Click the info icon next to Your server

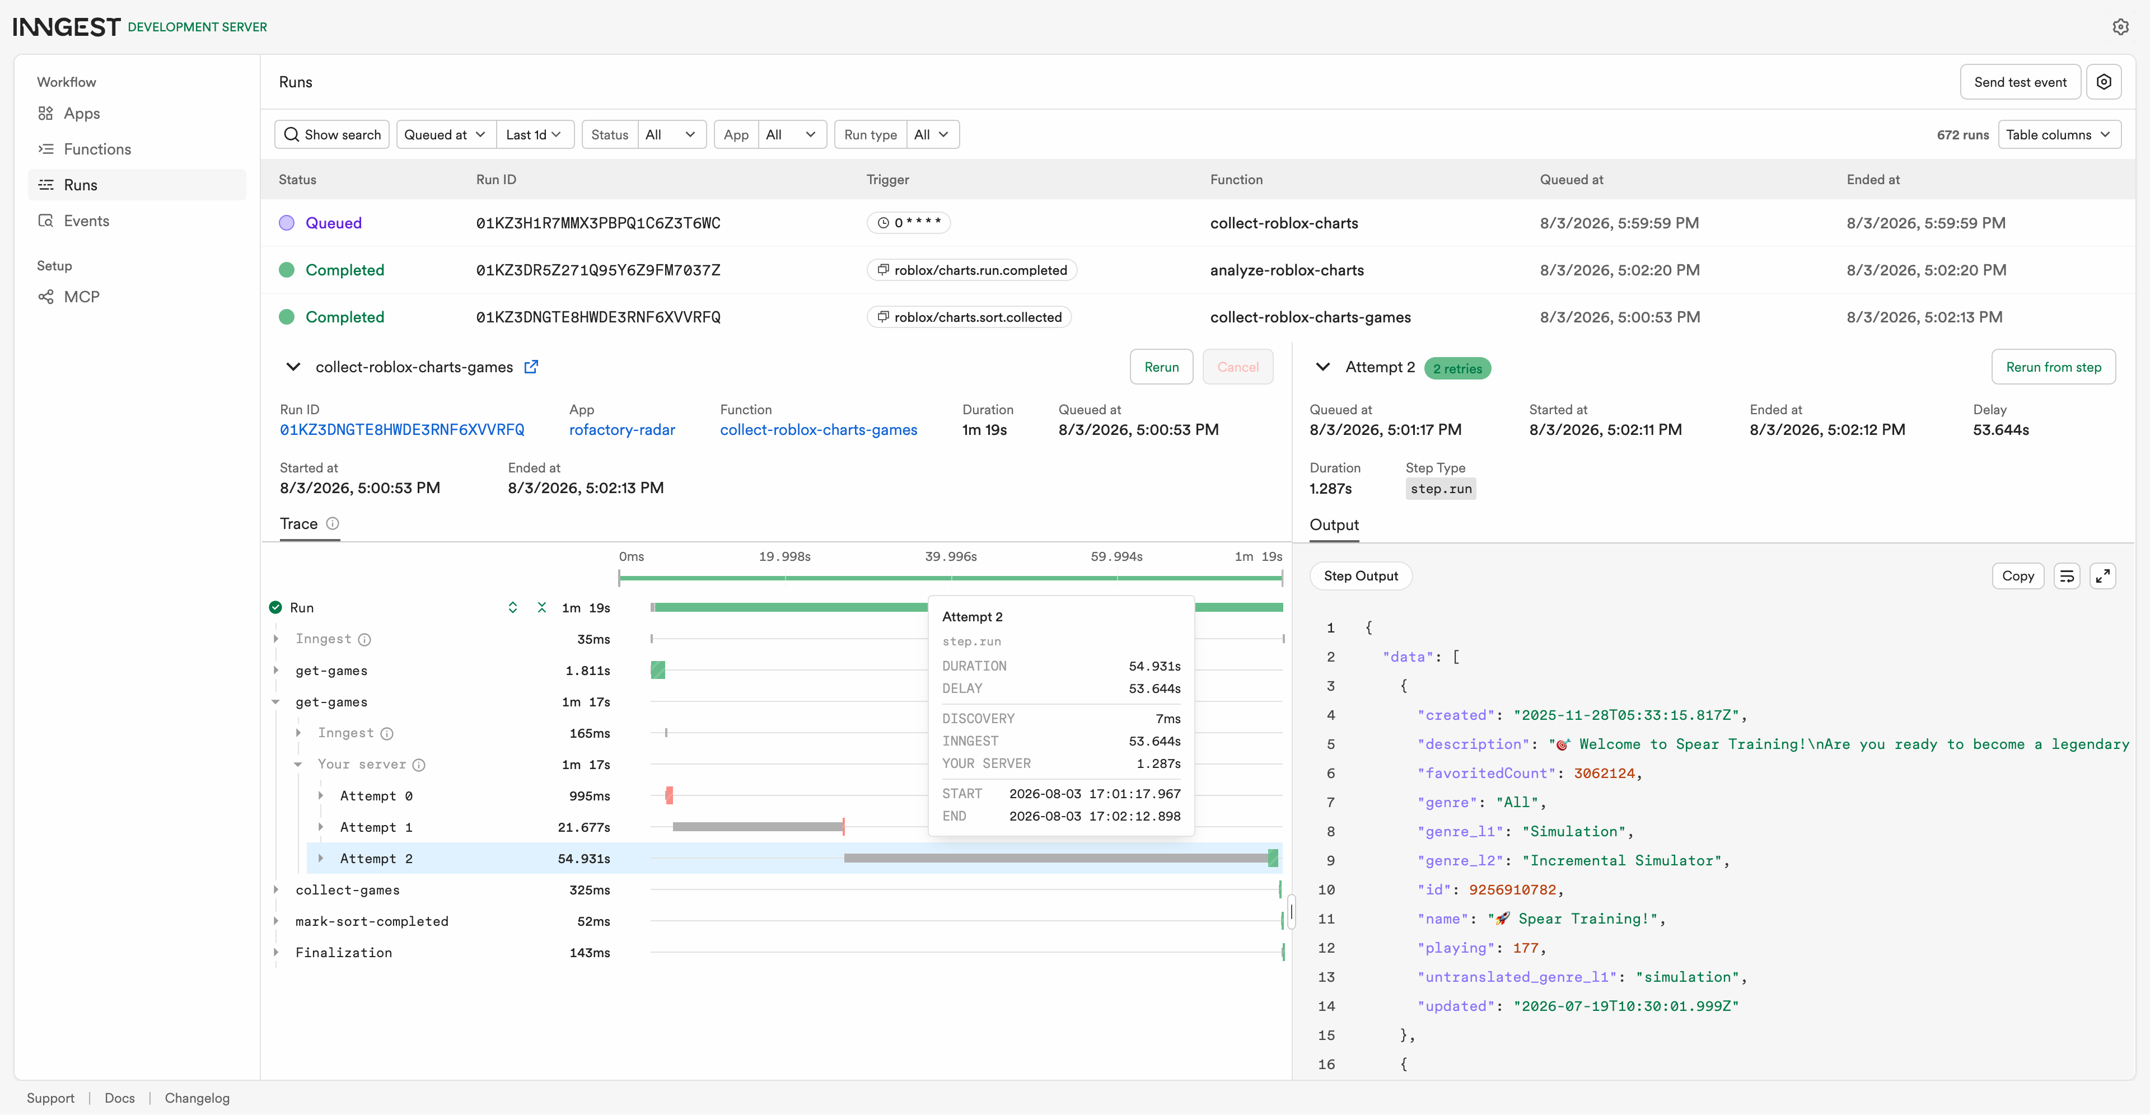(x=419, y=765)
